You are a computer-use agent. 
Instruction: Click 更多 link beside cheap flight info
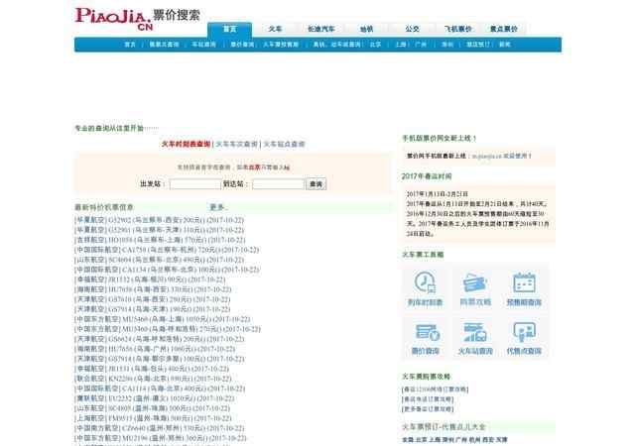pyautogui.click(x=217, y=206)
